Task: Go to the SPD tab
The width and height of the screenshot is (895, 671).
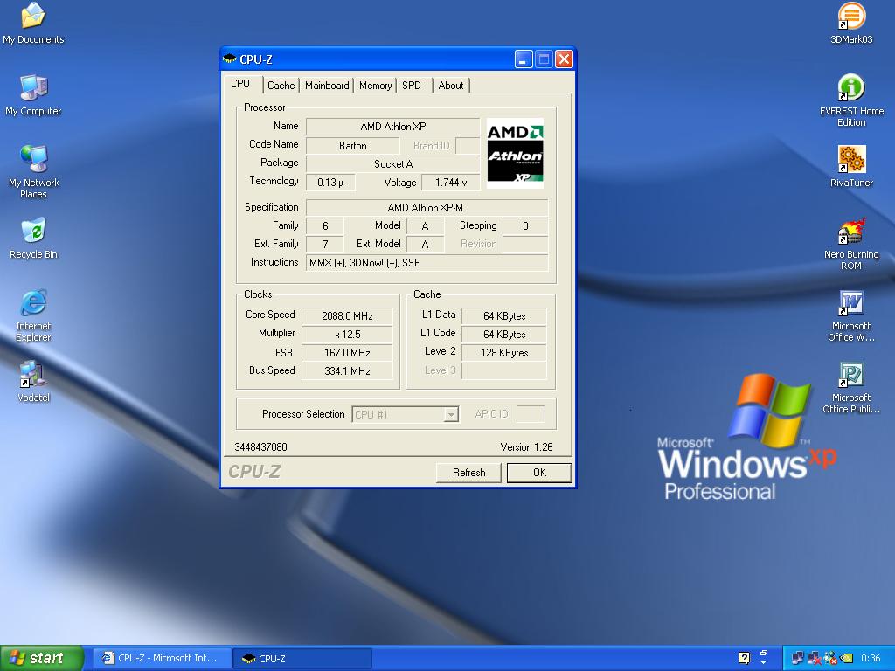Action: coord(412,86)
